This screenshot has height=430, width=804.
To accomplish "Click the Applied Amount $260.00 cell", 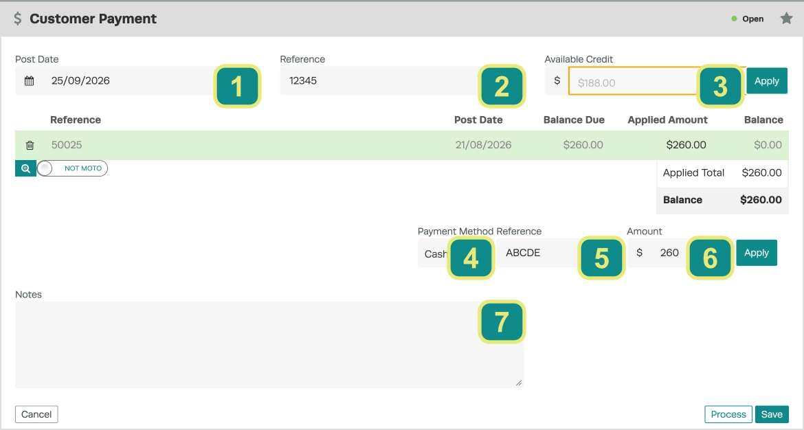I will [686, 145].
